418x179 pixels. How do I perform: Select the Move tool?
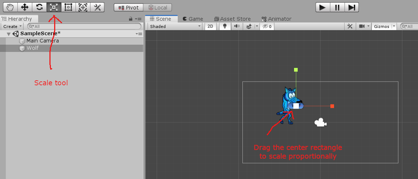25,7
